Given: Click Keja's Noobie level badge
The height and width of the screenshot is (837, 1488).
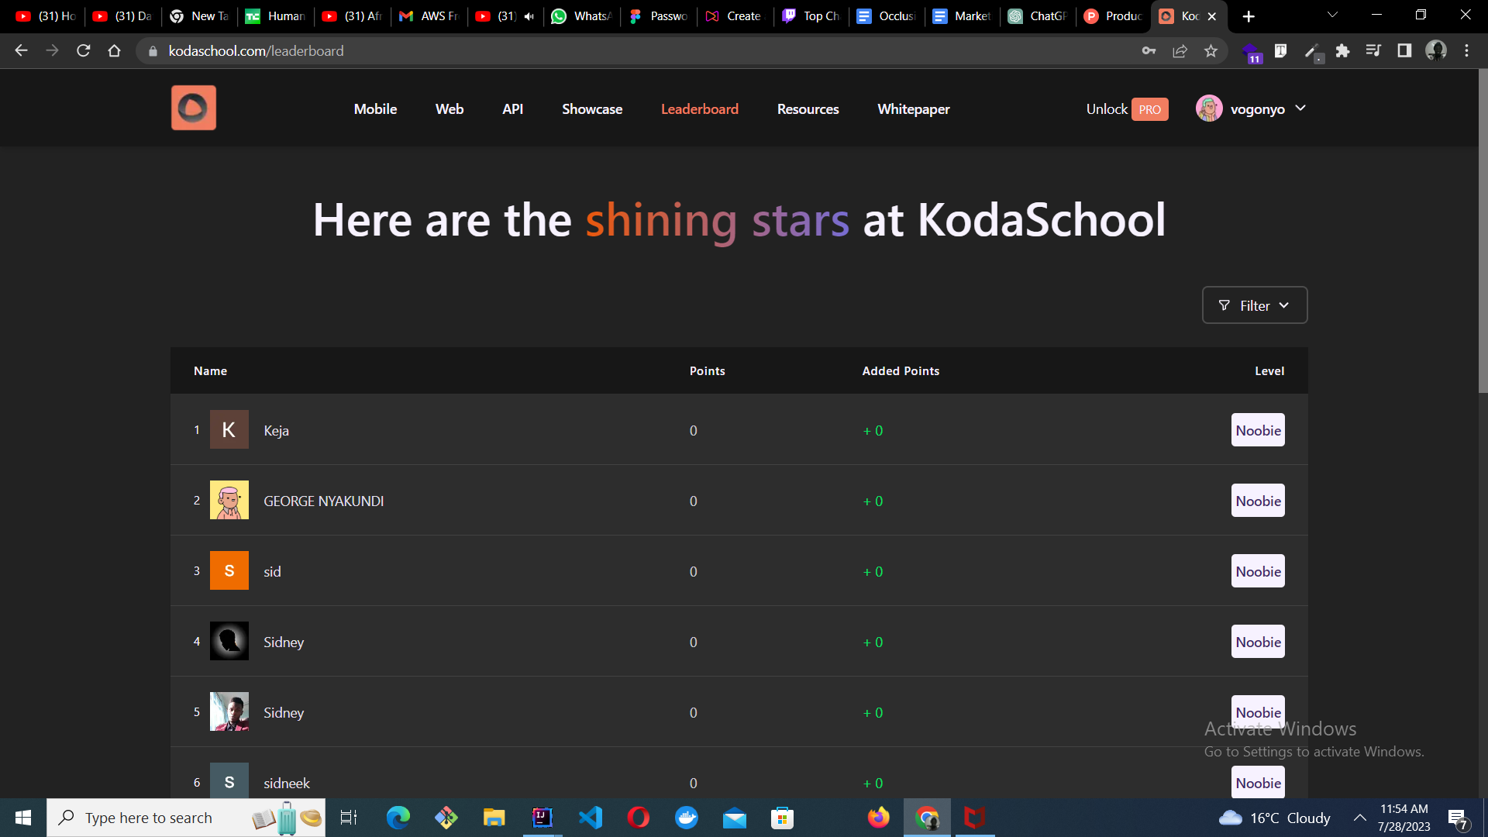Looking at the screenshot, I should (1258, 430).
